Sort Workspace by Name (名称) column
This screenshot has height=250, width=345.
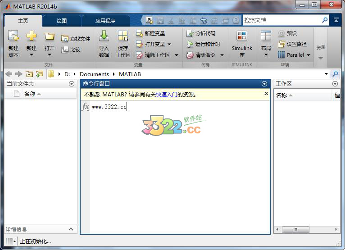303,95
